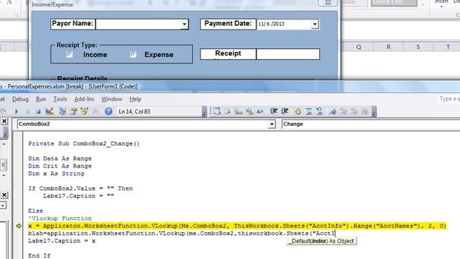Select Excel column R header
The image size is (460, 259).
click(388, 47)
